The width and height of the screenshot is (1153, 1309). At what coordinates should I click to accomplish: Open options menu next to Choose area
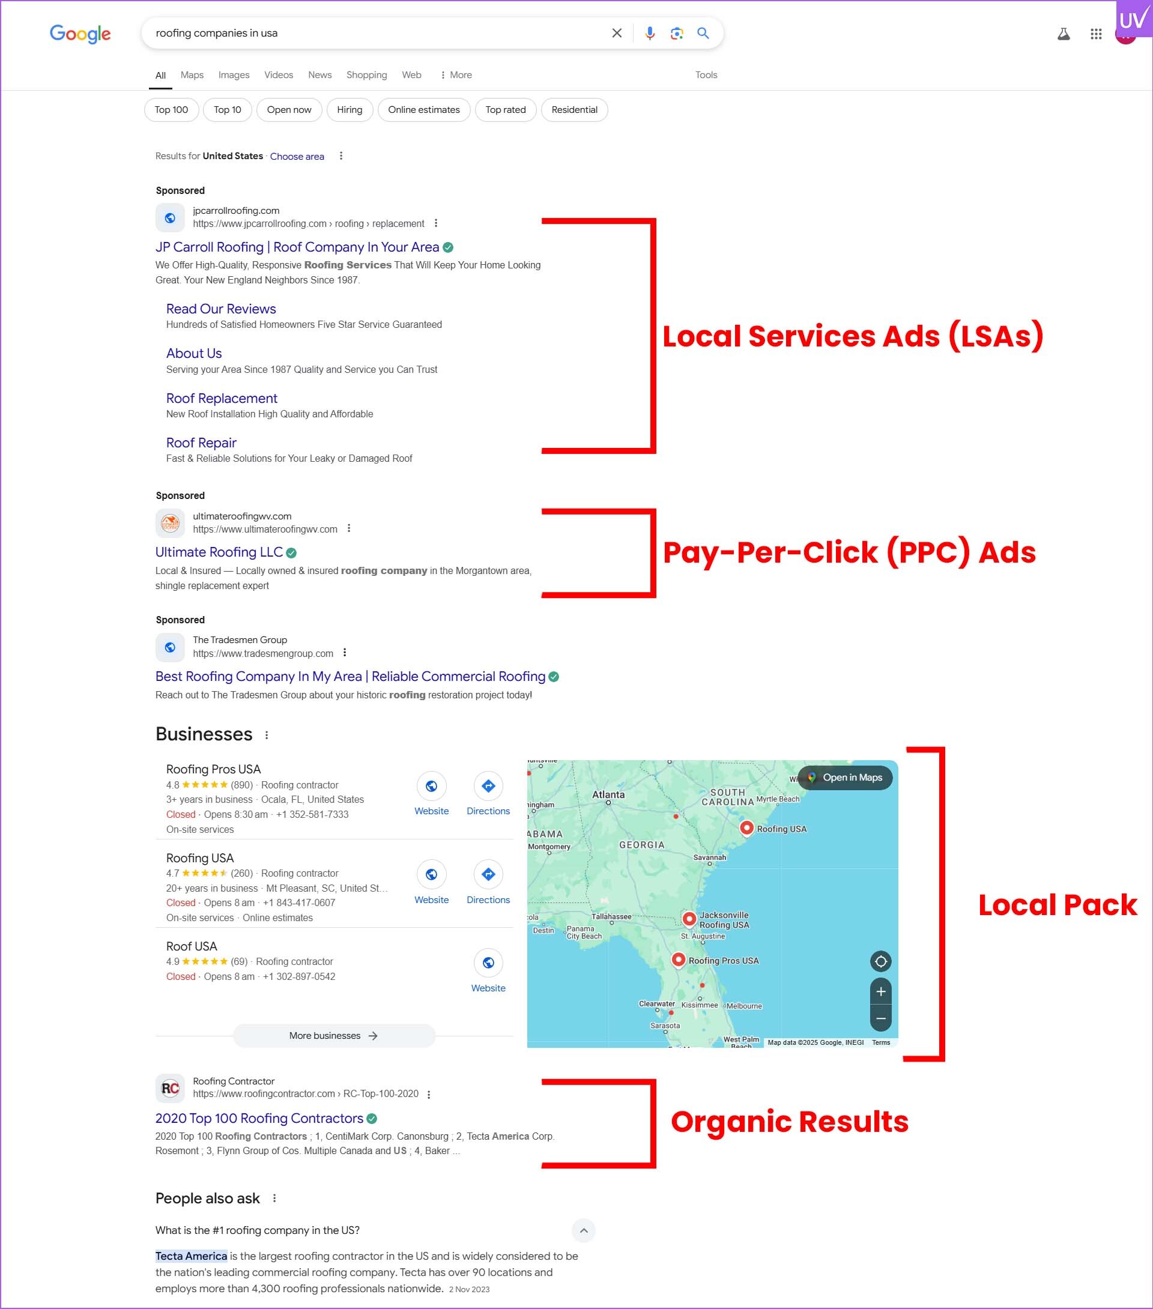(x=340, y=156)
